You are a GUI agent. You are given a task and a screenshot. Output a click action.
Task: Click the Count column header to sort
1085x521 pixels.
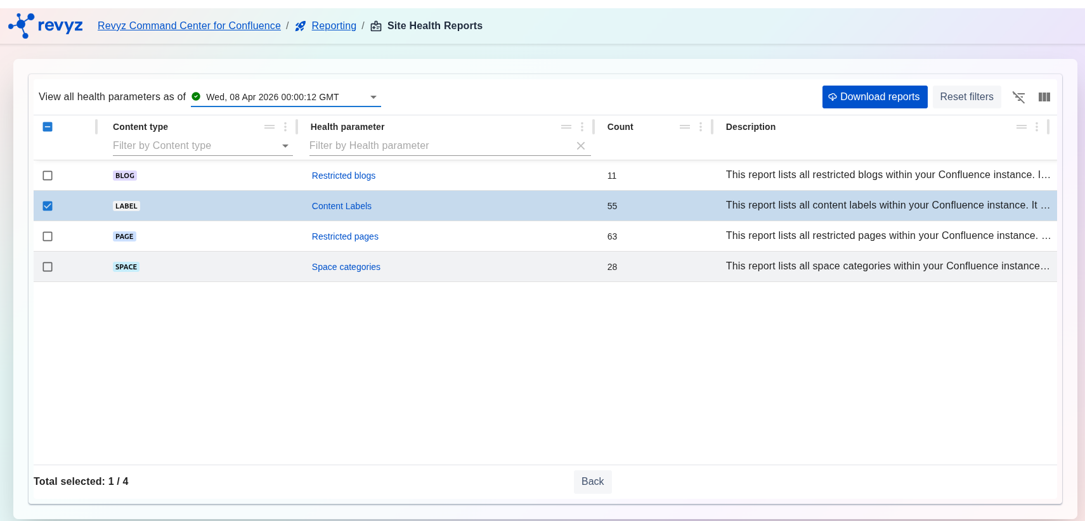620,127
